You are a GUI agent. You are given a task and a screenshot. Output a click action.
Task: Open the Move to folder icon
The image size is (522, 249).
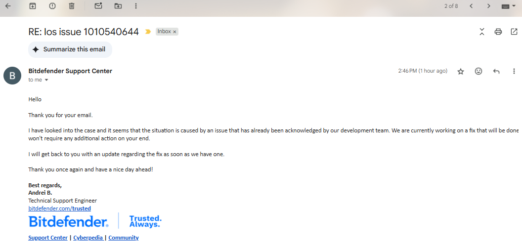pos(118,5)
